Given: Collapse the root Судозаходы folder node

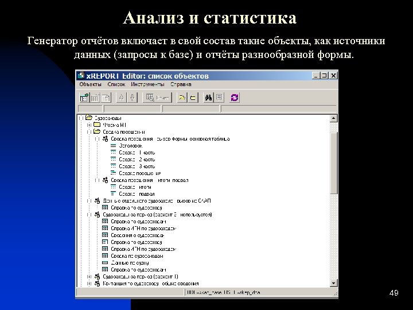Looking at the screenshot, I should (81, 118).
